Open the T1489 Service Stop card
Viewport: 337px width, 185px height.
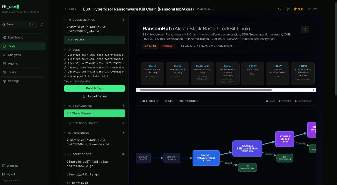253,73
